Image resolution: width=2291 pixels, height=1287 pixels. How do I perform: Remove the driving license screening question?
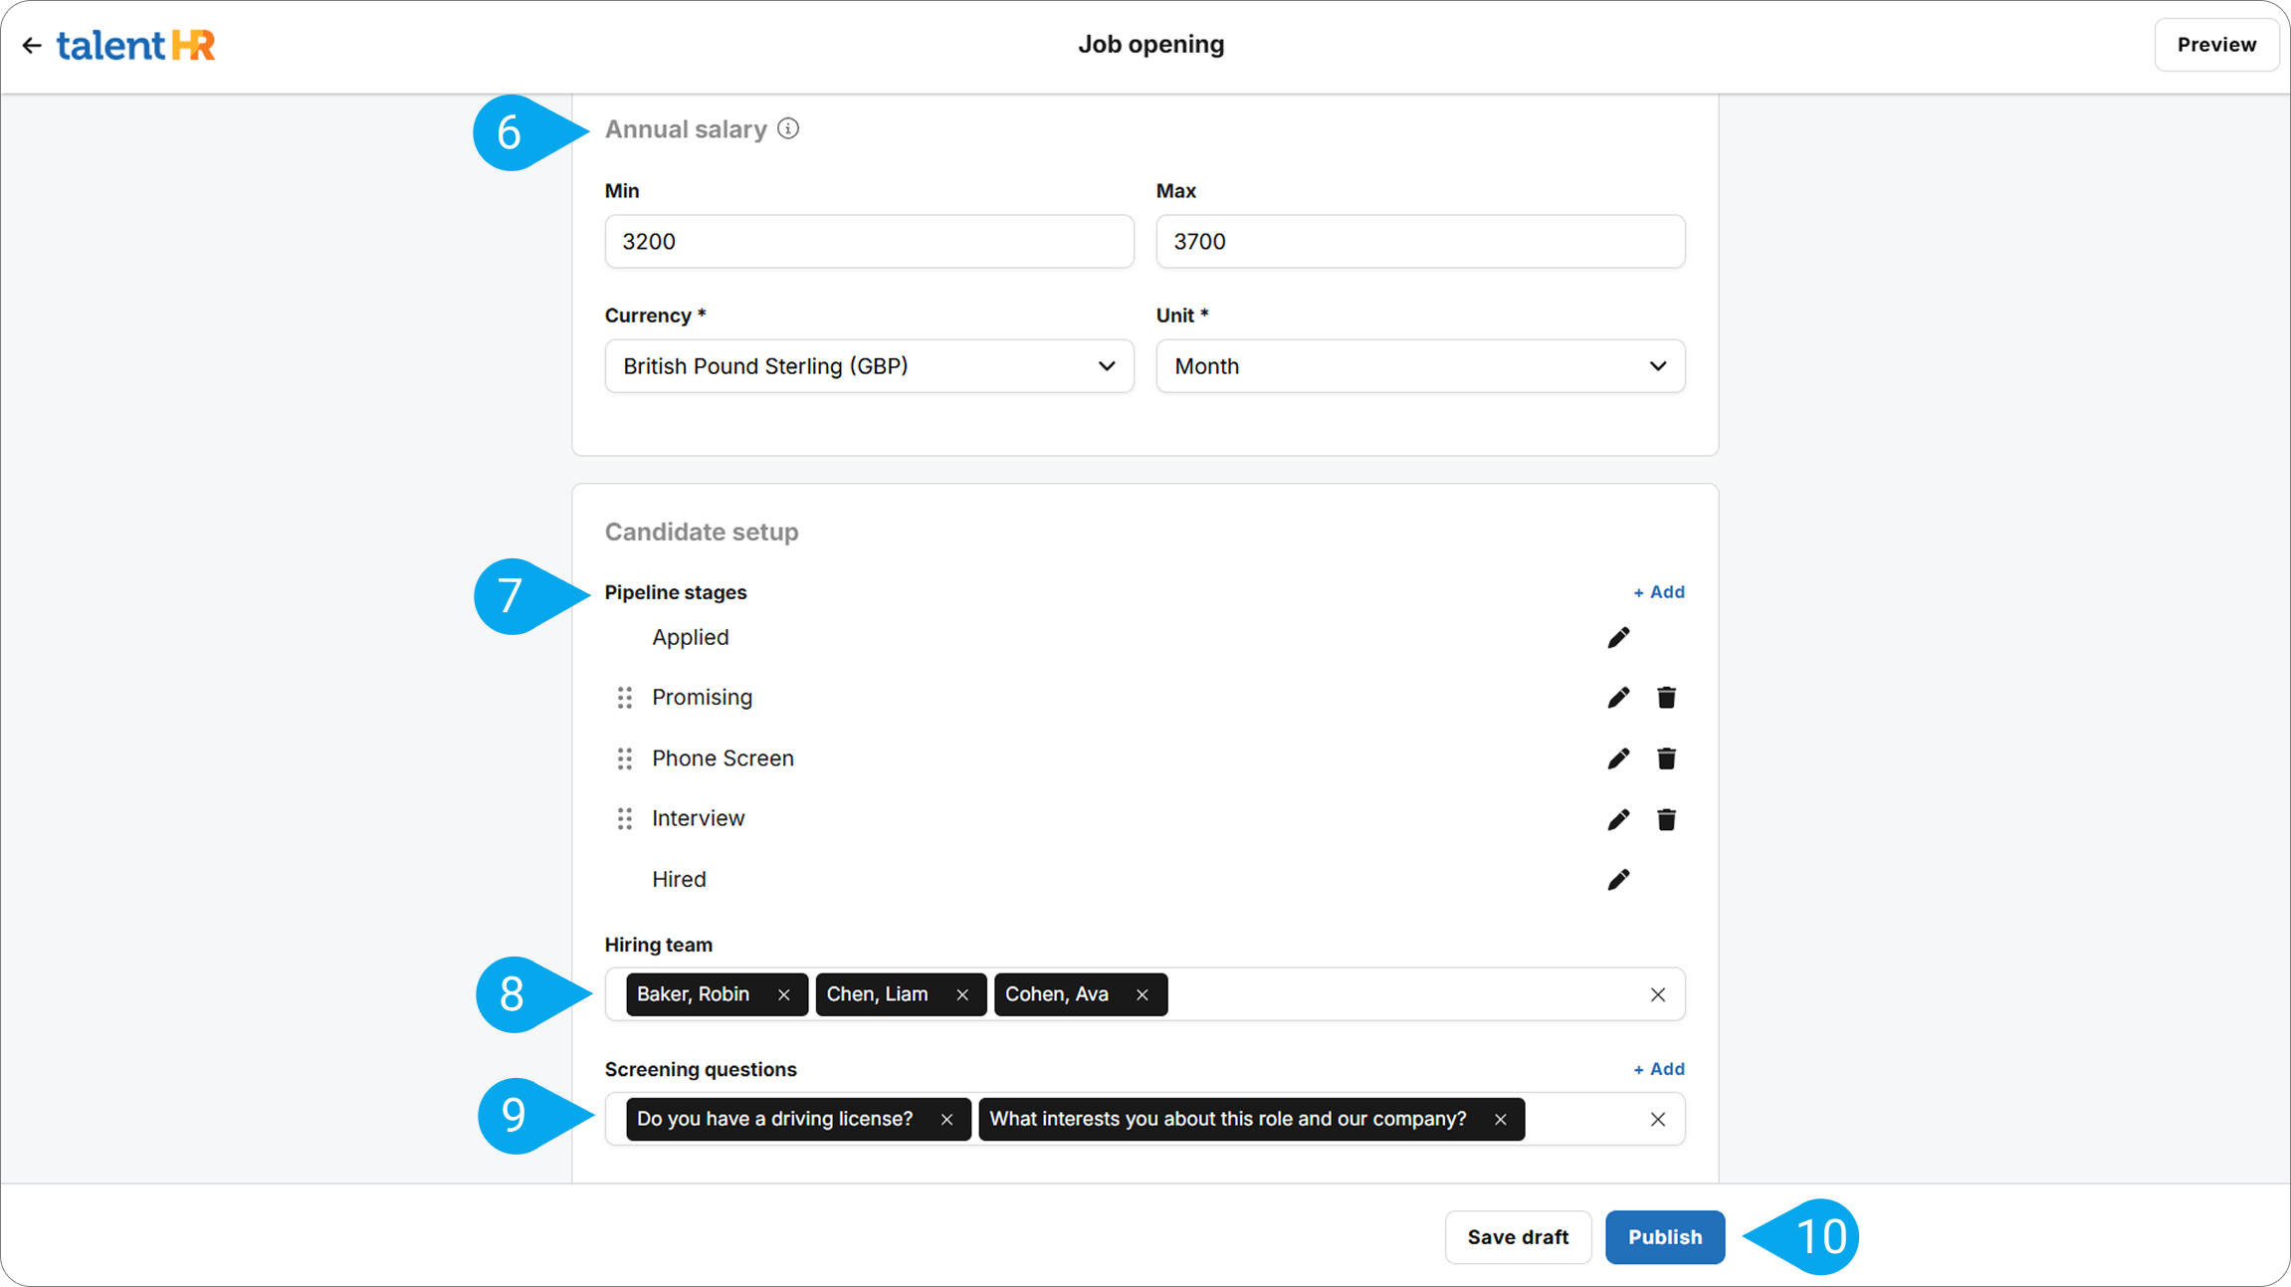click(x=946, y=1120)
